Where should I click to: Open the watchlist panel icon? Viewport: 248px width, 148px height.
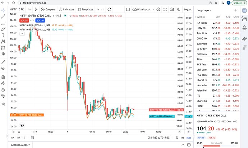[244, 10]
